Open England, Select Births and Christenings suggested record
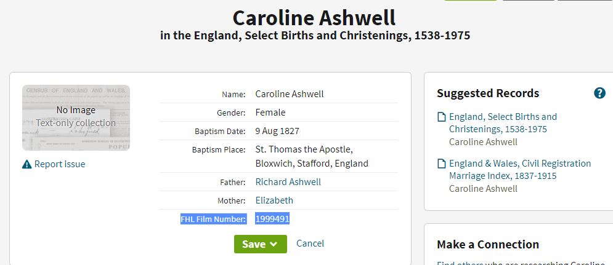The width and height of the screenshot is (613, 265). coord(503,122)
